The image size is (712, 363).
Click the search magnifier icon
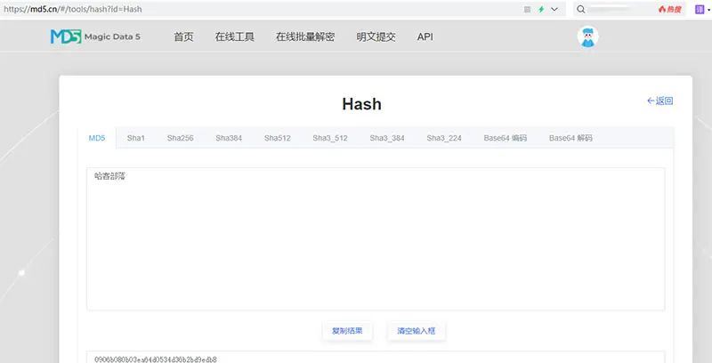581,9
